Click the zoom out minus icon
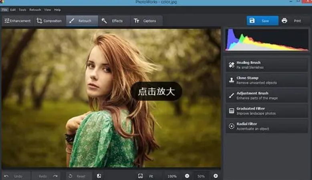Screen dimensions: 312x180 click(187, 176)
